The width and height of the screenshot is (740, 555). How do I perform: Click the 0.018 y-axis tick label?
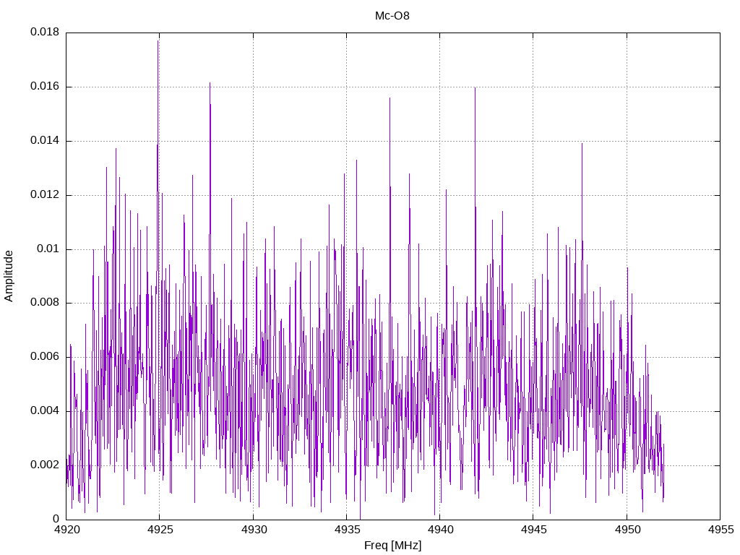pyautogui.click(x=45, y=32)
